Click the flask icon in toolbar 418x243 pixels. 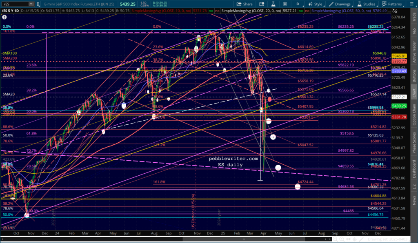point(273,4)
